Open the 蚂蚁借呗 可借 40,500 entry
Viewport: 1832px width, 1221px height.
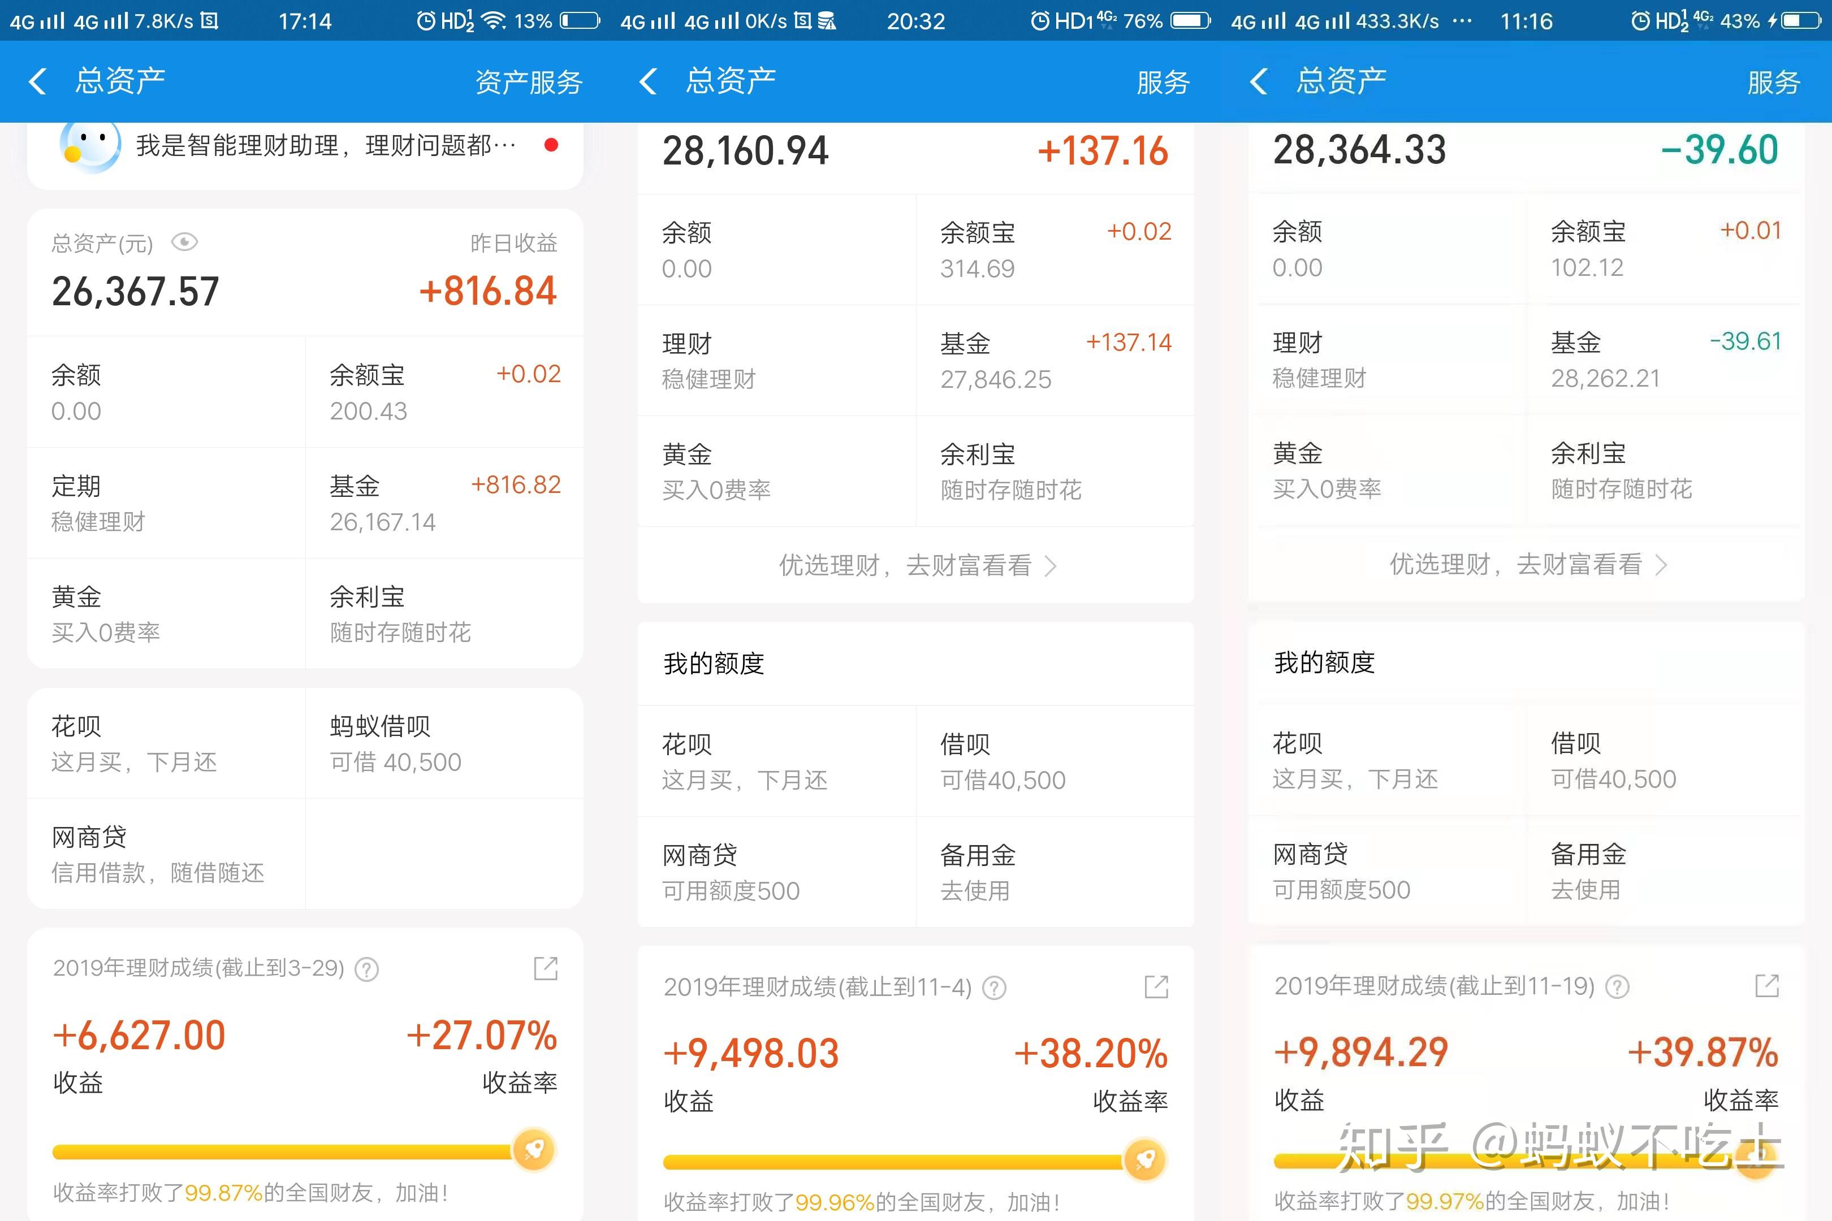point(445,743)
